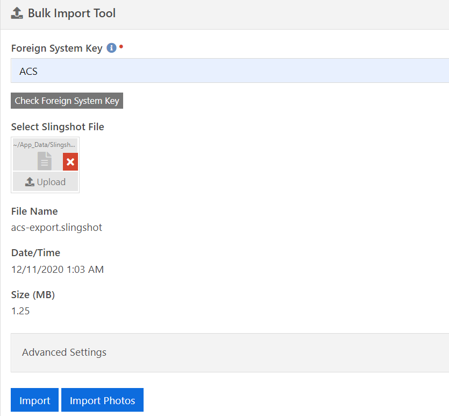Click the Foreign System Key label

[x=56, y=48]
